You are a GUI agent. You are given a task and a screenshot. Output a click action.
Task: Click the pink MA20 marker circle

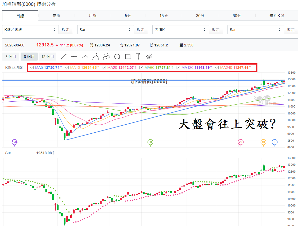(241, 142)
